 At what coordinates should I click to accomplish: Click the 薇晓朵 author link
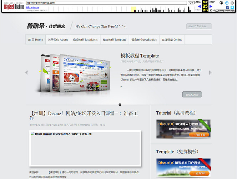point(44,125)
